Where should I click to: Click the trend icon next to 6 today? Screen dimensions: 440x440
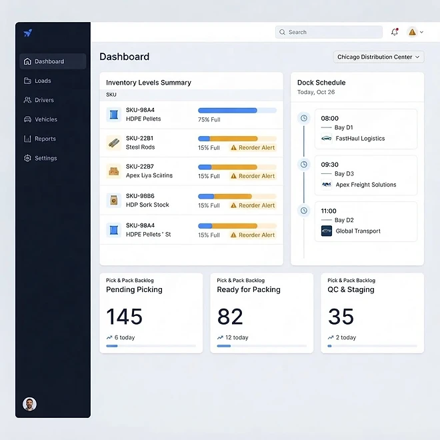[109, 337]
